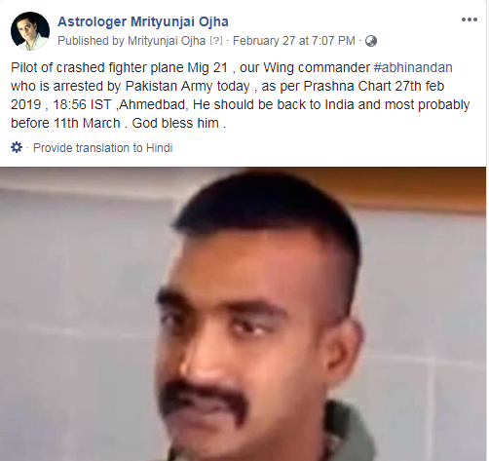Open the pilot photo attached to post
The image size is (489, 461).
click(x=243, y=314)
